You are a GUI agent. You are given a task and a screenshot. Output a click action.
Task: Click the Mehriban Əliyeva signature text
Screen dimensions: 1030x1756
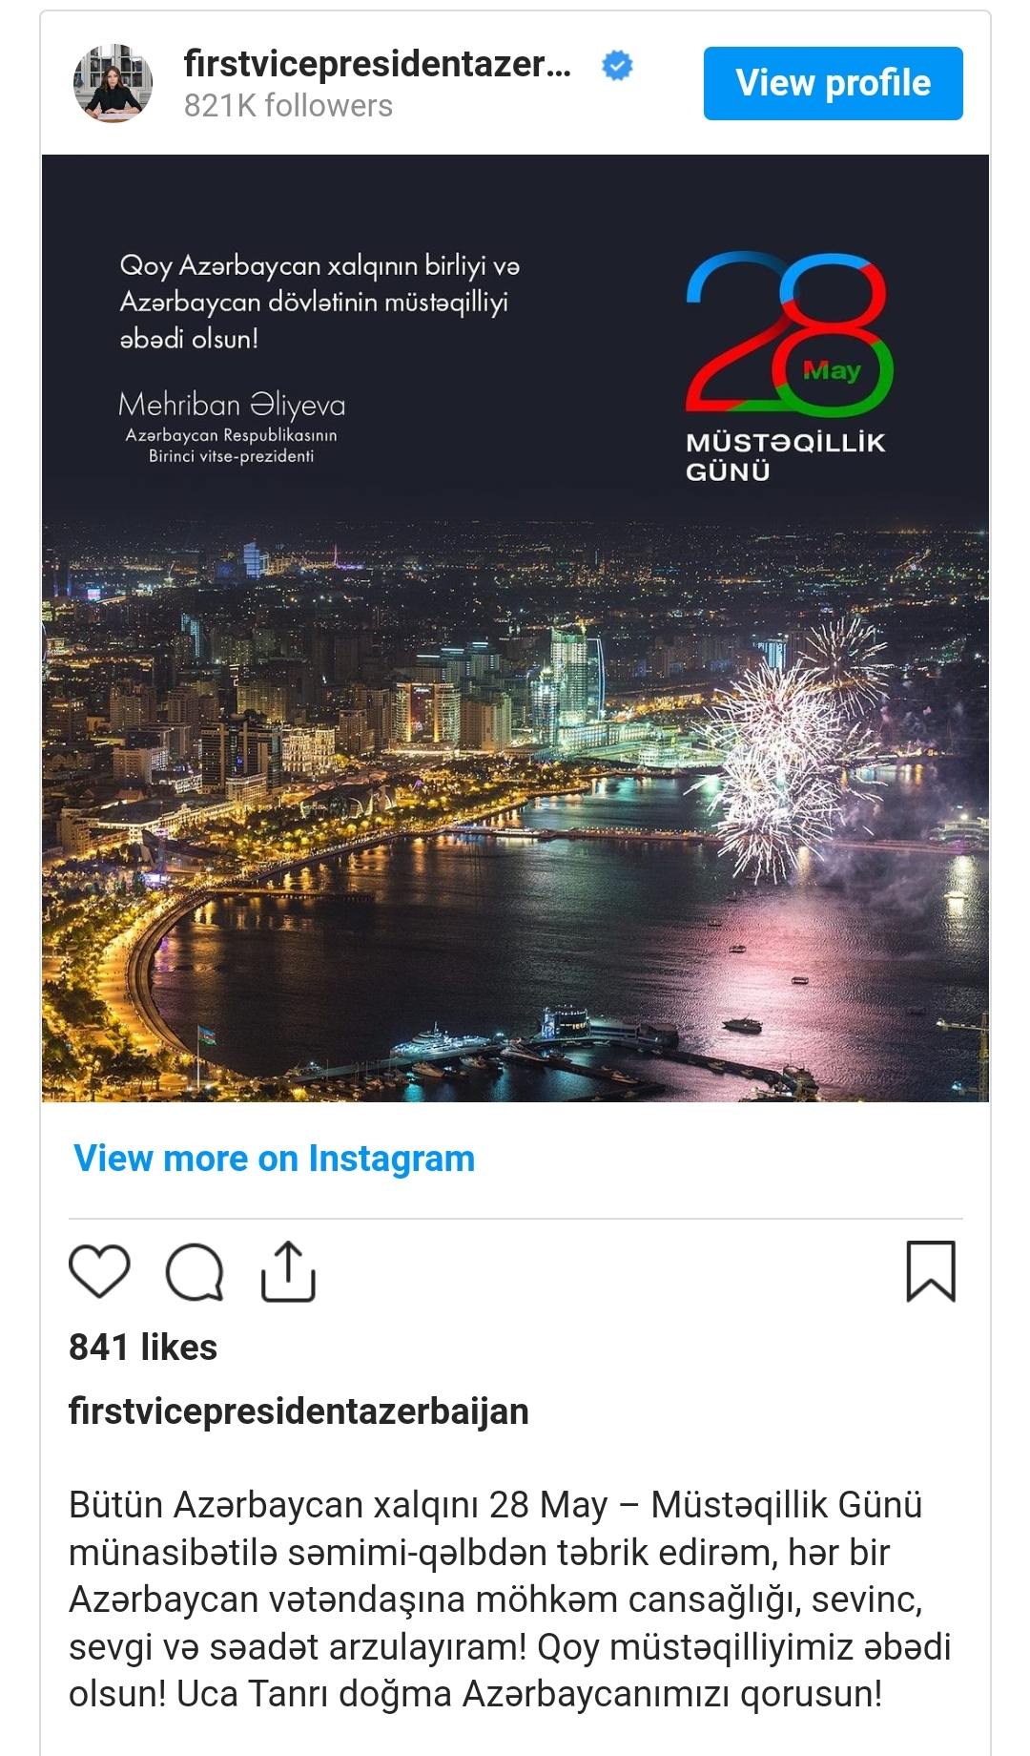point(232,406)
